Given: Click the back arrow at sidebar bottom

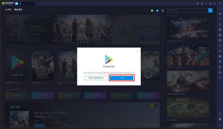Looking at the screenshot, I should click(220, 124).
